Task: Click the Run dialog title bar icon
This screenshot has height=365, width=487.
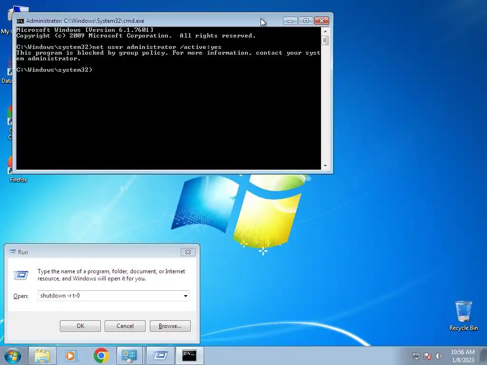Action: 12,252
